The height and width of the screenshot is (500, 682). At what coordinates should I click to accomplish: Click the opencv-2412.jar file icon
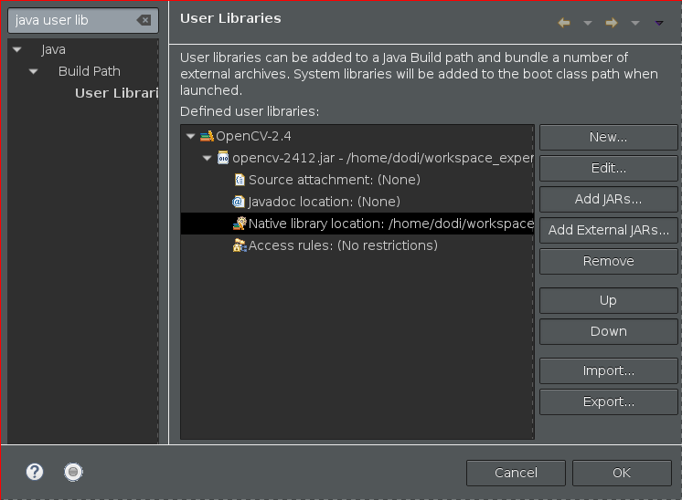(223, 158)
